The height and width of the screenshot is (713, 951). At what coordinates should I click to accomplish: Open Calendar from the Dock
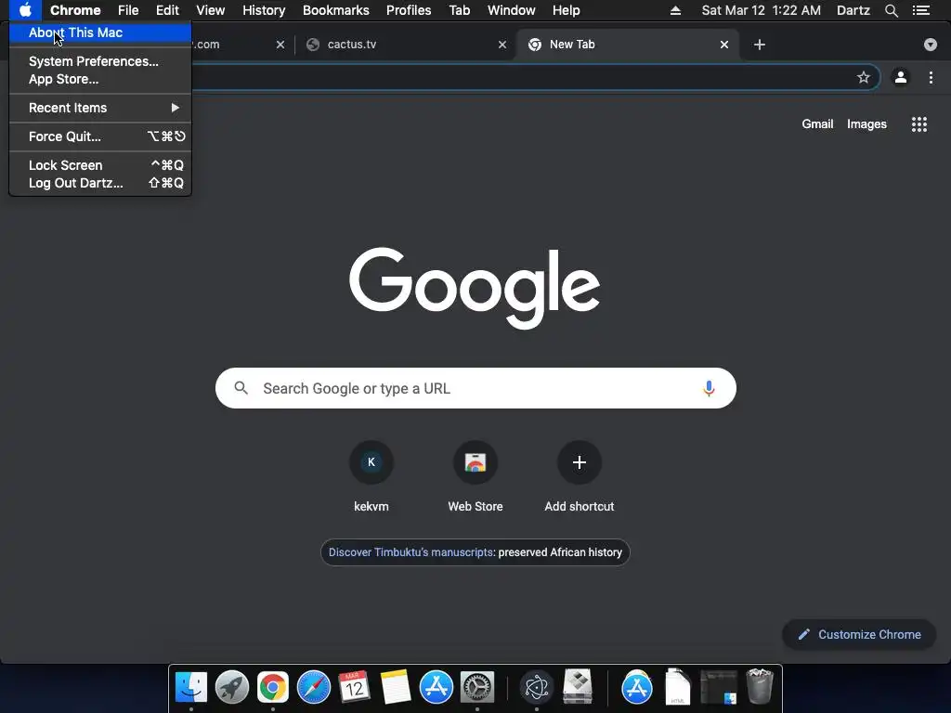pyautogui.click(x=354, y=687)
